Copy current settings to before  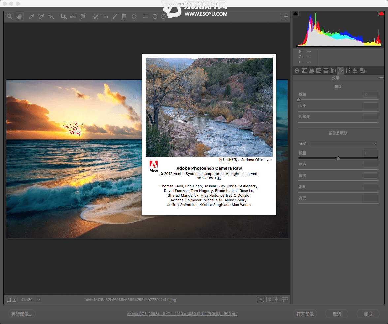tap(277, 300)
